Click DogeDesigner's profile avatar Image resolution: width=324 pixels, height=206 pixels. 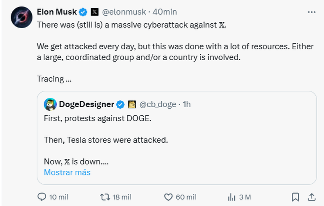point(50,104)
